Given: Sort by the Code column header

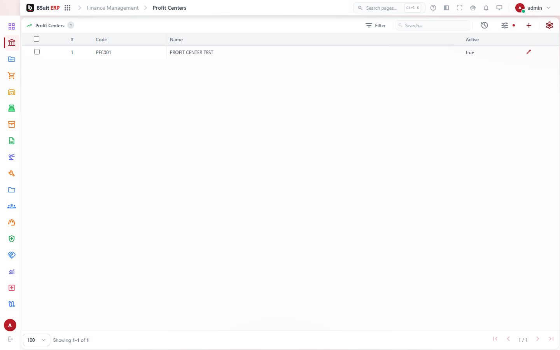Looking at the screenshot, I should coord(101,39).
